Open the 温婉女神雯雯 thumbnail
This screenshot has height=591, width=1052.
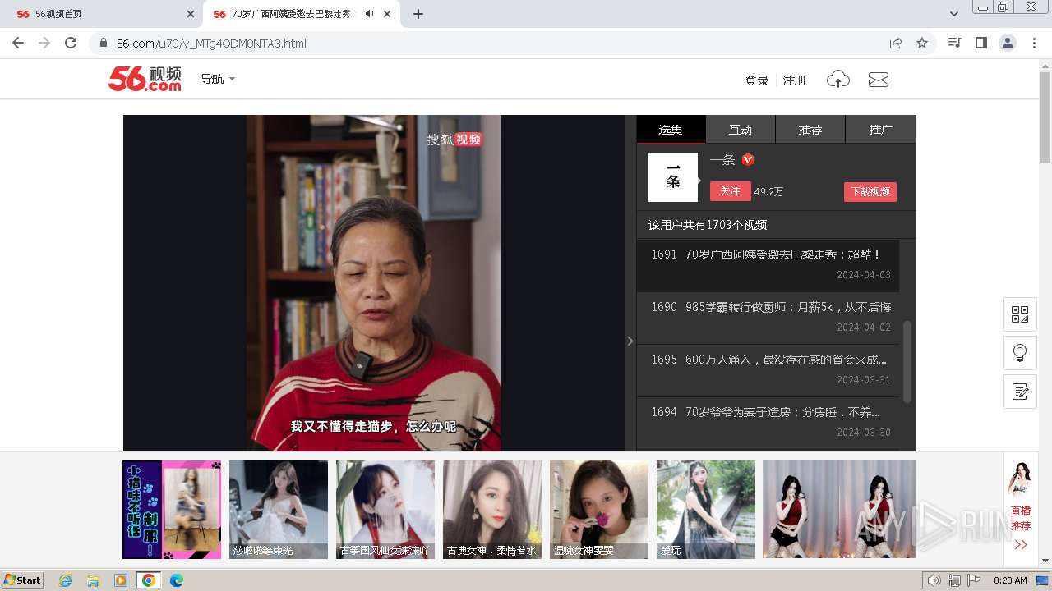pyautogui.click(x=599, y=510)
